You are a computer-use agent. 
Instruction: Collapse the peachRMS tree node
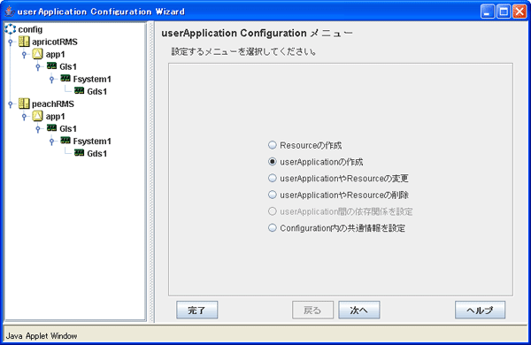(x=11, y=104)
